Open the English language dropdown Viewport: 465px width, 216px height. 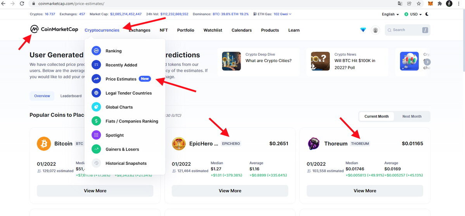coord(390,14)
